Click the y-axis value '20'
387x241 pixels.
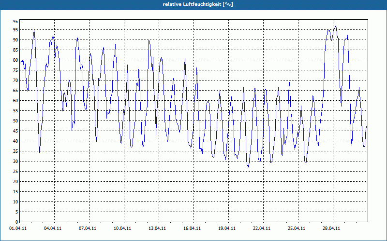15,181
